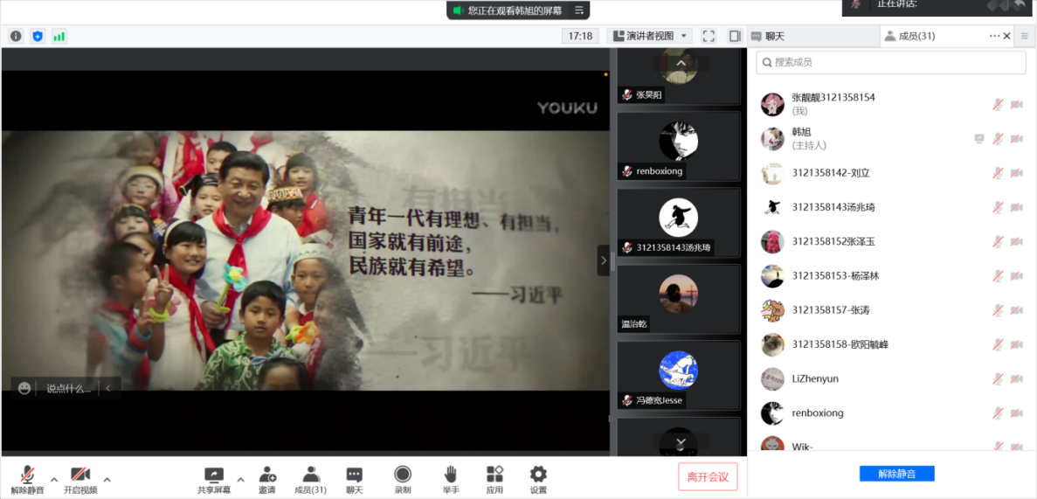Viewport: 1037px width, 499px height.
Task: Select 温治乾 video thumbnail
Action: [x=679, y=299]
